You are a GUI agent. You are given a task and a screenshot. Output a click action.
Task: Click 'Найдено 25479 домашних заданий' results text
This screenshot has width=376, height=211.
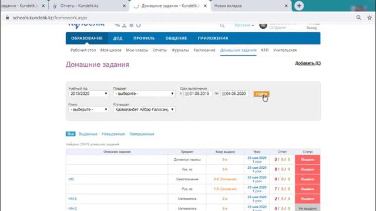(x=92, y=144)
